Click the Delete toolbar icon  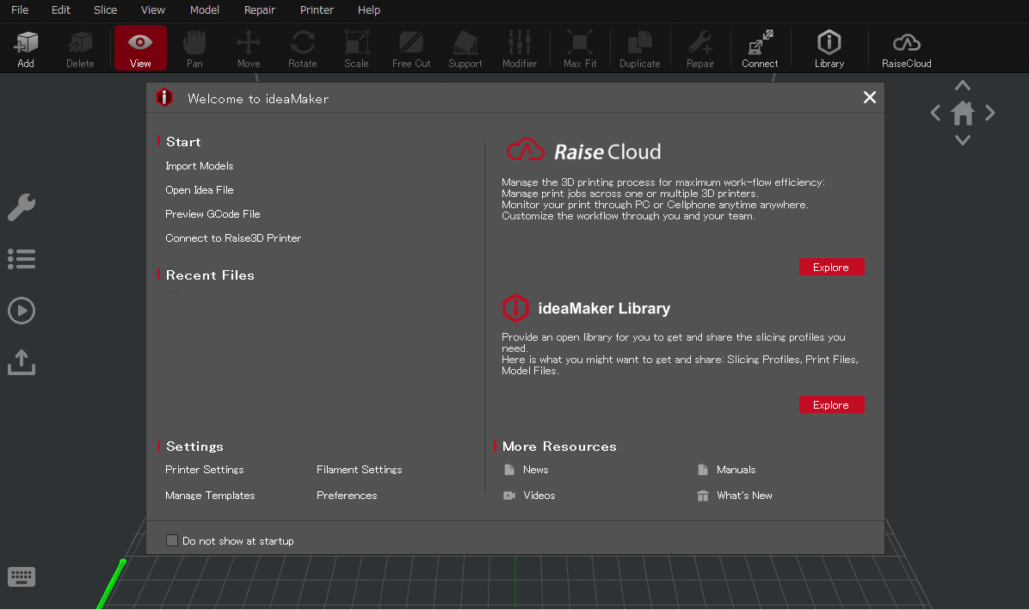pyautogui.click(x=80, y=48)
